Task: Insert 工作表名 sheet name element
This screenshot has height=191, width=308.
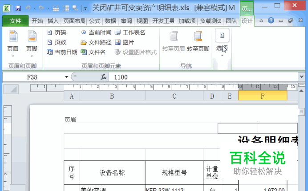Action: point(130,32)
